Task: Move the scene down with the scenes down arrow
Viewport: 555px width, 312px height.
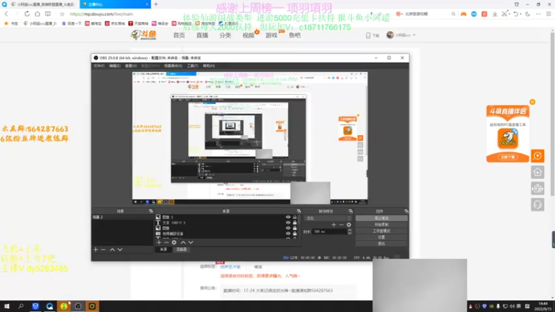Action: point(120,250)
